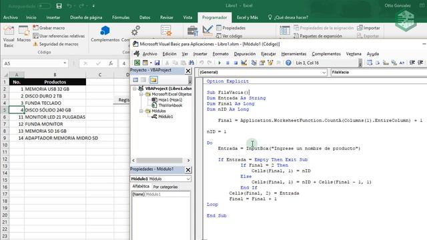Click the VBA toolbar Save icon
The height and width of the screenshot is (240, 427).
tap(157, 63)
